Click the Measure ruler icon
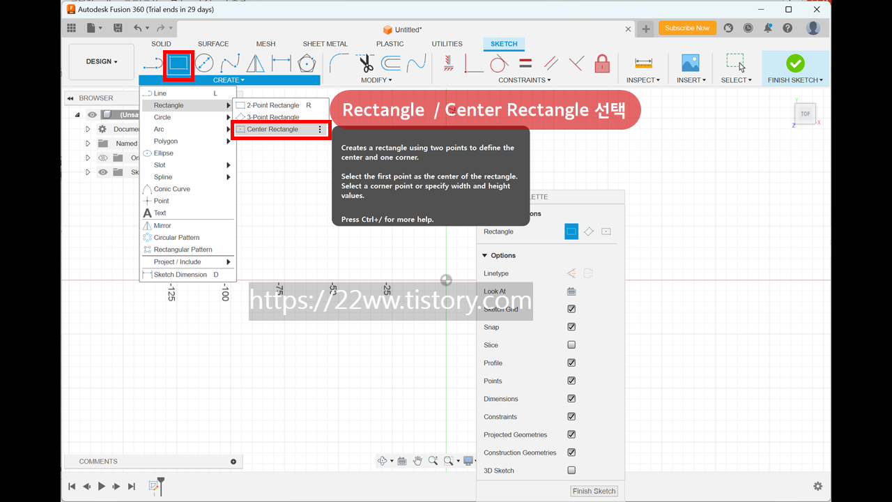The height and width of the screenshot is (502, 892). 643,63
